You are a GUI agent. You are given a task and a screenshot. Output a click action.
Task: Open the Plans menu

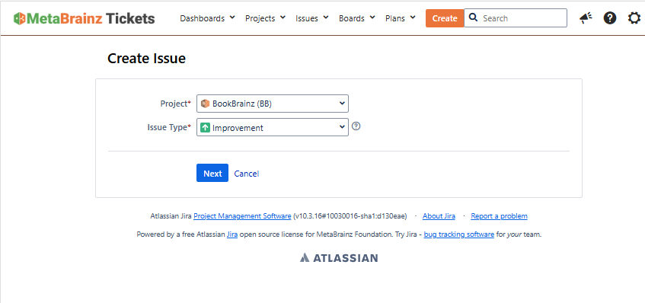click(400, 18)
